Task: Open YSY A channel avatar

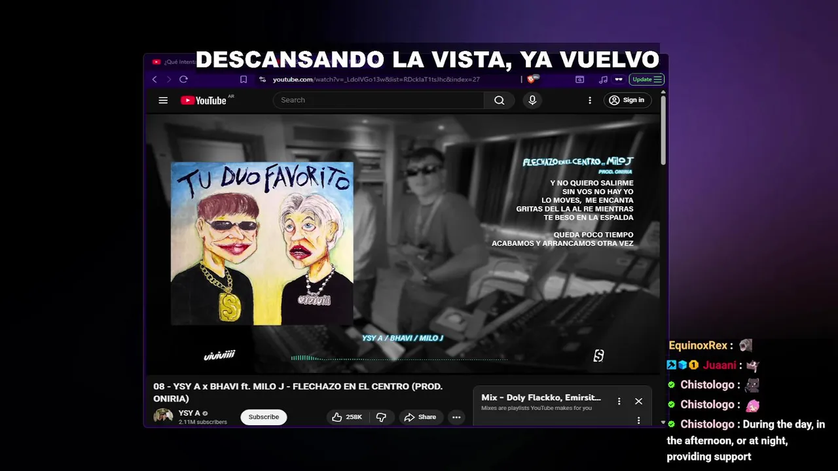Action: pyautogui.click(x=163, y=417)
